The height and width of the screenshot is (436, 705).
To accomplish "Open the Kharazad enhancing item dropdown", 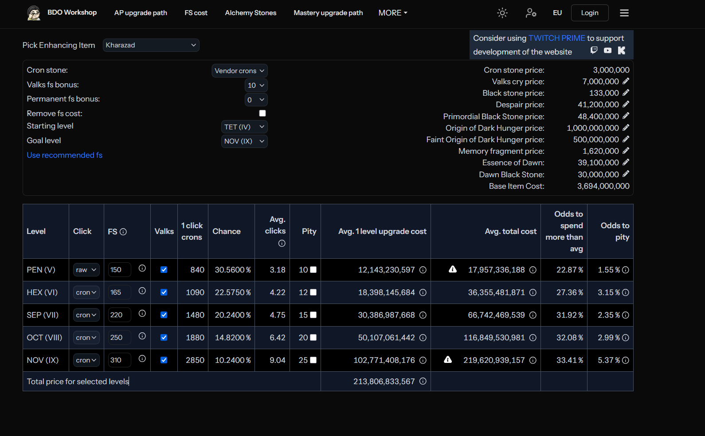I will [151, 45].
